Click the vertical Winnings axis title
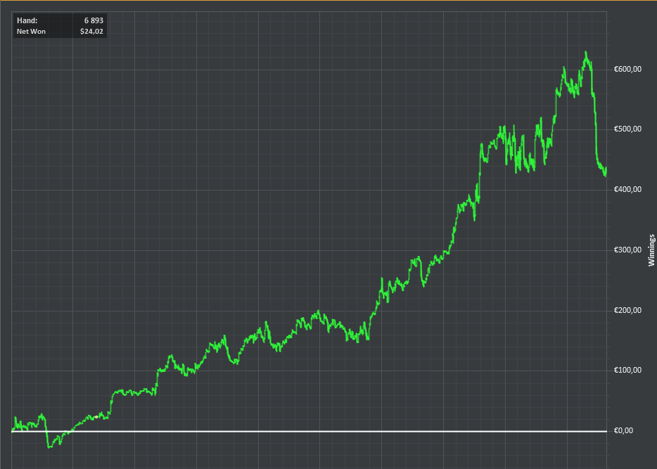Screen dimensions: 657x469 (651, 250)
